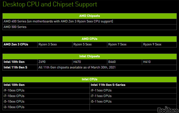Select the B460 chipset cell

tap(124, 62)
